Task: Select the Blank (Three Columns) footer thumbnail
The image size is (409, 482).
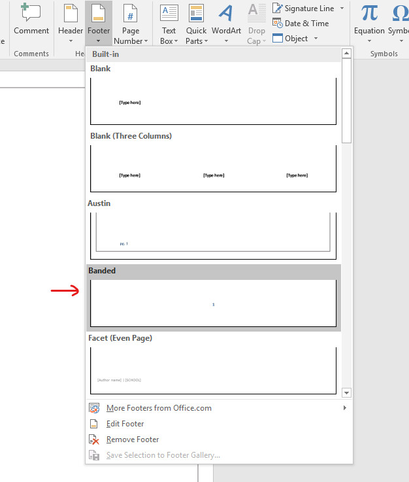Action: [x=213, y=169]
